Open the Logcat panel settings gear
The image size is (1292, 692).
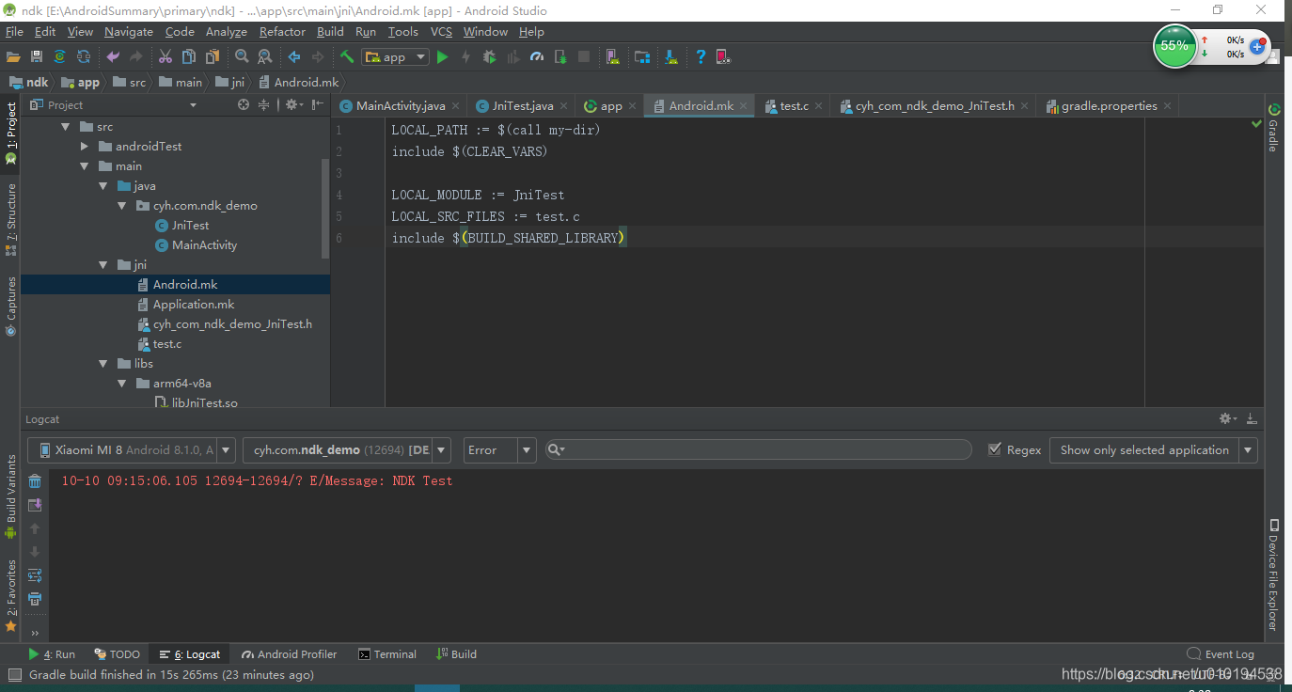[x=1228, y=418]
